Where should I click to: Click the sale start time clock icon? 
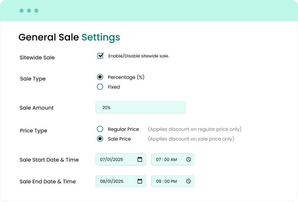click(x=189, y=159)
